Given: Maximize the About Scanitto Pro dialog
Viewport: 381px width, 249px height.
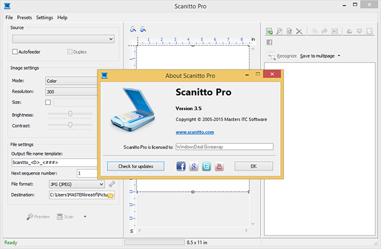Looking at the screenshot, I should click(258, 74).
